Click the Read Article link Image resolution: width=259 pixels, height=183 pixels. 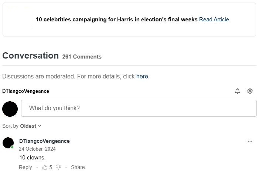214,20
